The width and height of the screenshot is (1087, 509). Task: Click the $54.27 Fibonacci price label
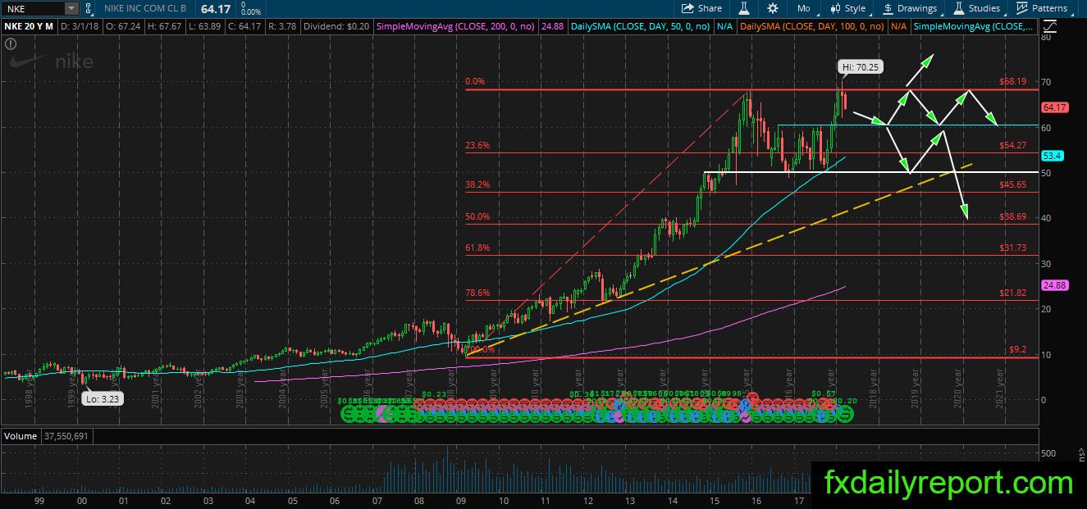tap(1013, 145)
